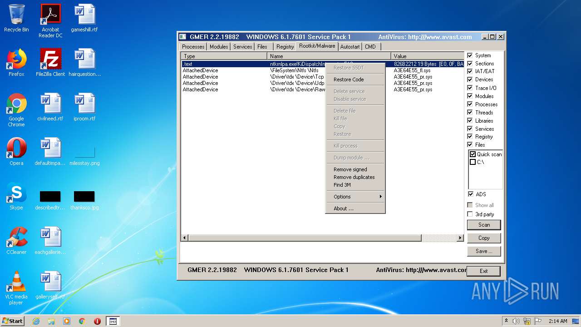Open VLC media player shortcut
The image size is (581, 327).
coord(16,288)
